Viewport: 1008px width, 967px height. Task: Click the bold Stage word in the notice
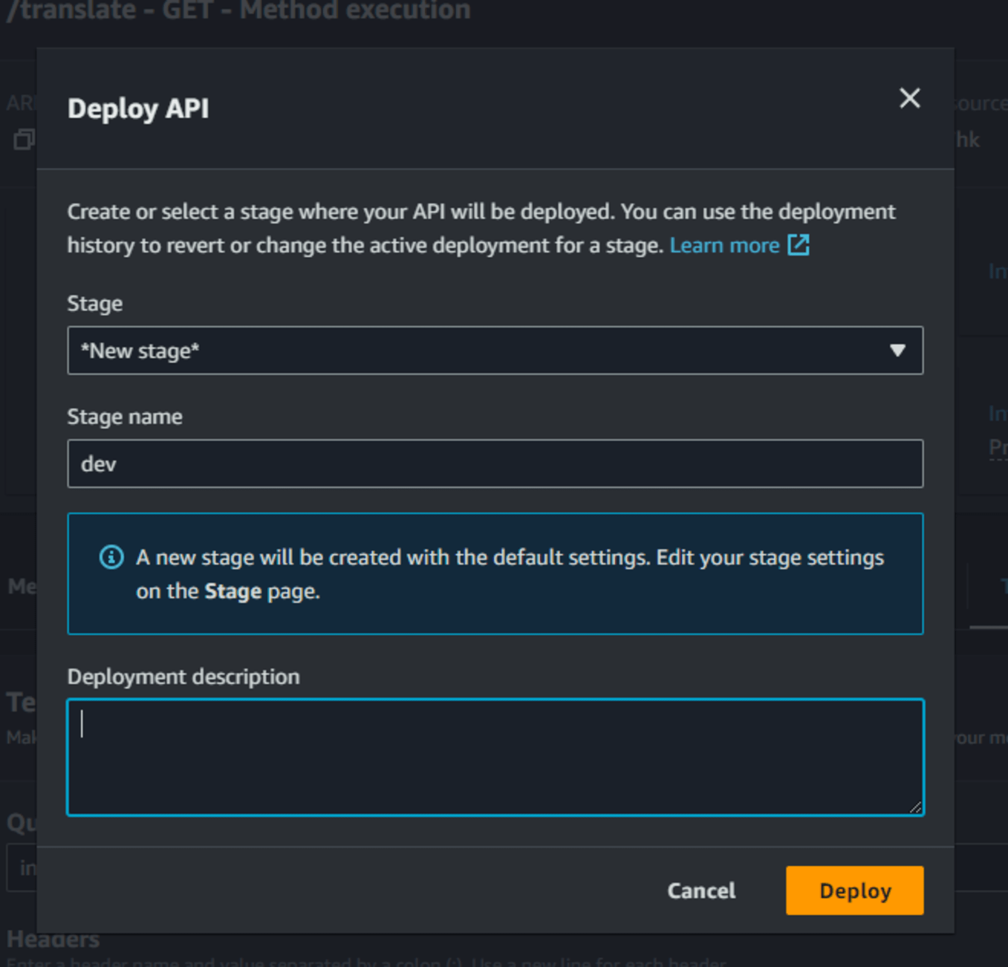click(x=233, y=591)
